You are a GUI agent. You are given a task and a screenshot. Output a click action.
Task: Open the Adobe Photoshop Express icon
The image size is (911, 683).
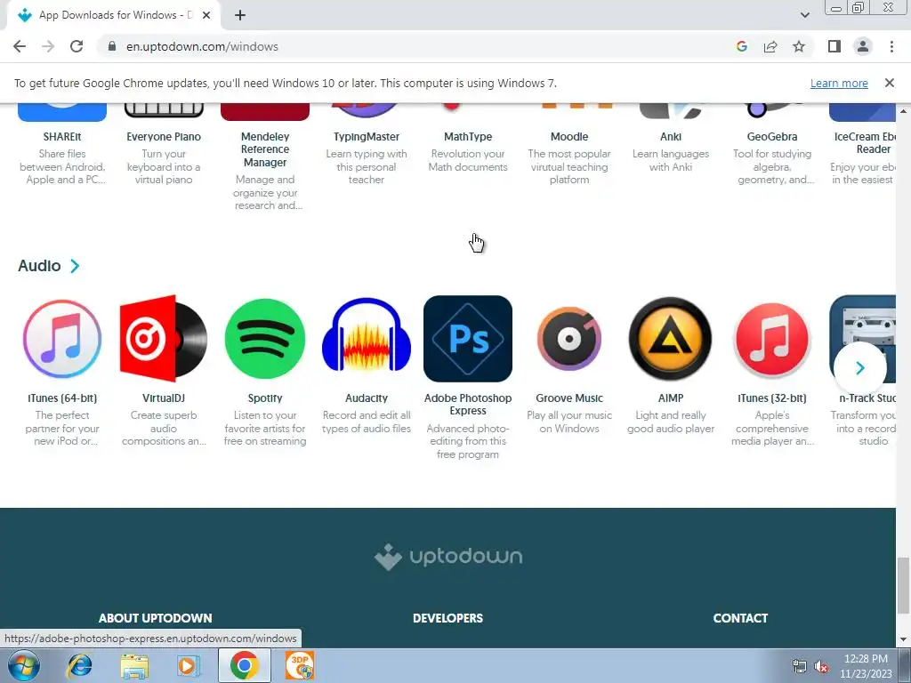tap(468, 339)
